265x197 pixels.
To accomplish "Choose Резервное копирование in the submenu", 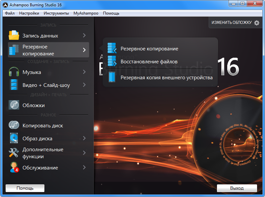I will pyautogui.click(x=149, y=49).
